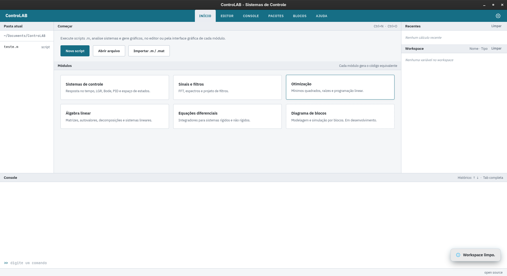The height and width of the screenshot is (276, 507).
Task: Maximize the ControLAB window
Action: coord(493,5)
